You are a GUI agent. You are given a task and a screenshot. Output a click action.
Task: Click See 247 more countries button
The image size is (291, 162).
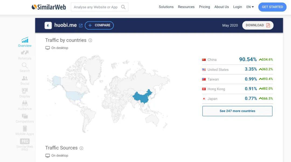(x=237, y=111)
